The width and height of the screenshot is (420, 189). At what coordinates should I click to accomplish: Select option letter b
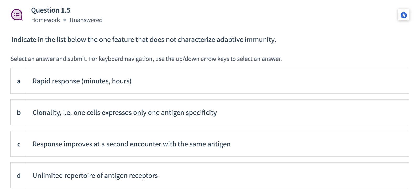[19, 113]
